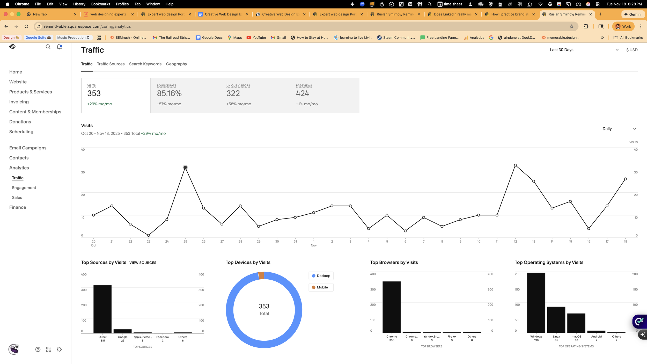
Task: Switch to the Traffic Sources tab
Action: (x=111, y=64)
